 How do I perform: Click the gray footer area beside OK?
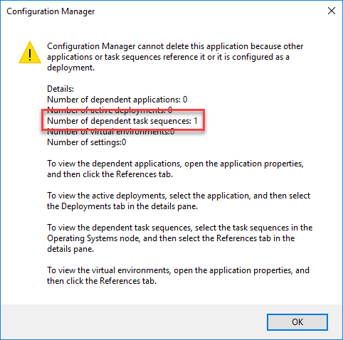[x=133, y=322]
